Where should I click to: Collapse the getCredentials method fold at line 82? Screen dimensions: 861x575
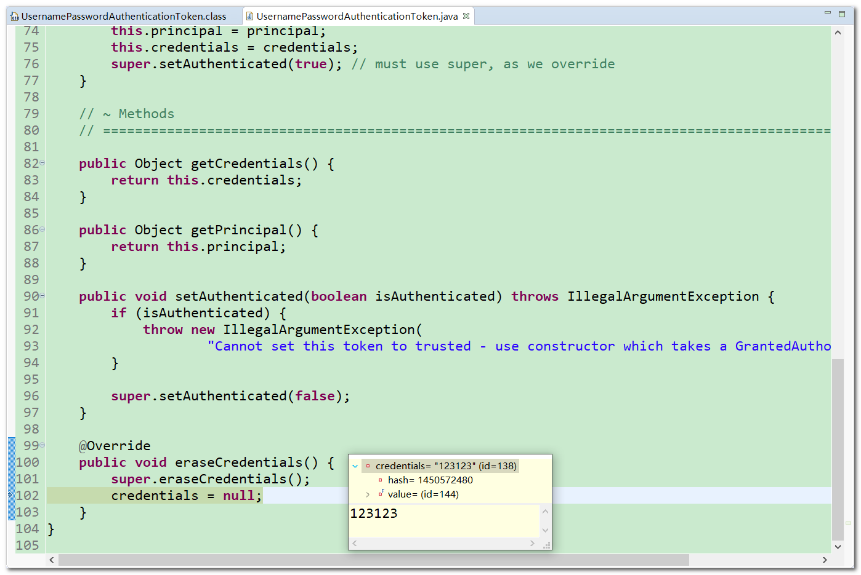42,163
